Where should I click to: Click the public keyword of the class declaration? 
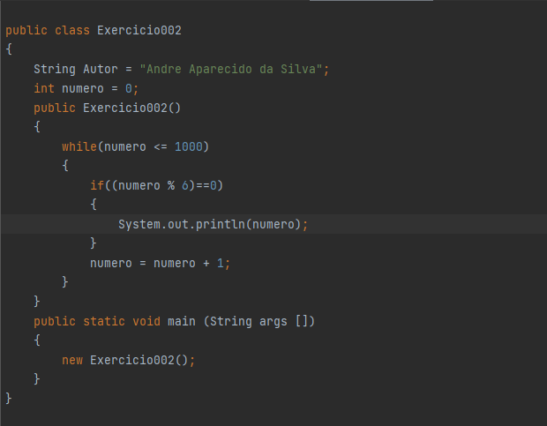pyautogui.click(x=26, y=30)
